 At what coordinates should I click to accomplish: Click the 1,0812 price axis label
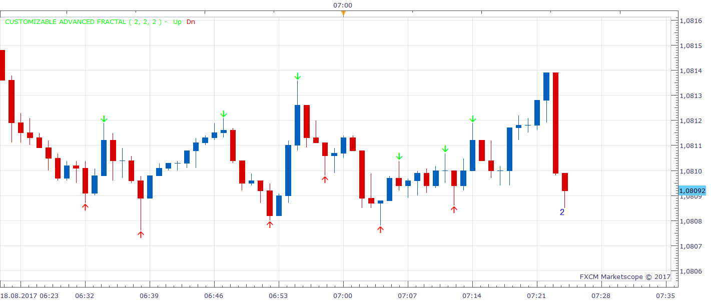click(x=690, y=120)
